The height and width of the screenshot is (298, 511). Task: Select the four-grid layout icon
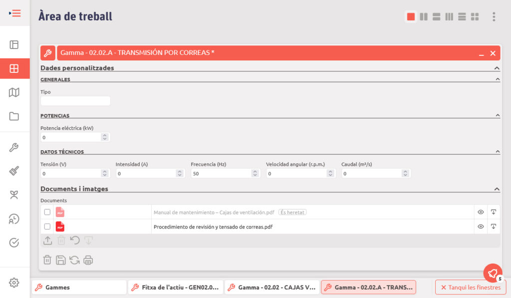click(475, 17)
